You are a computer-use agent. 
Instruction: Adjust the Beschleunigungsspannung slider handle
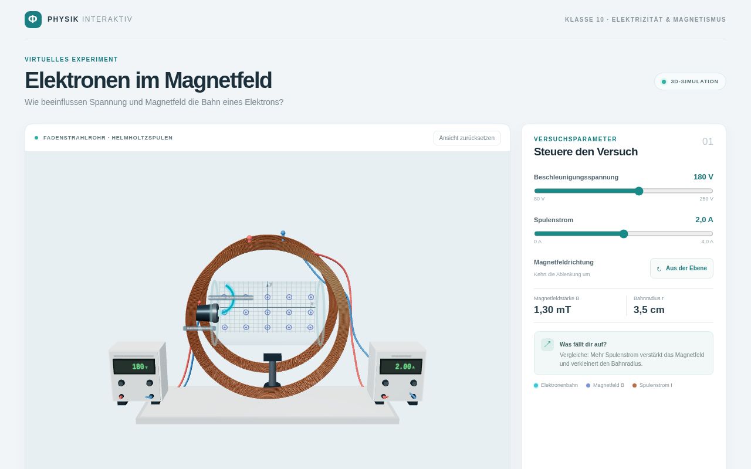point(639,191)
